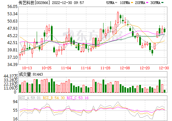
Task: Click the 12-08 date axis label
Action: 125,68
